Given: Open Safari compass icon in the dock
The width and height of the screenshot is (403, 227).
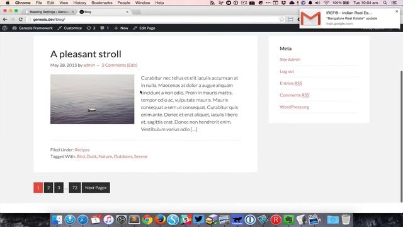Looking at the screenshot, I should tap(82, 219).
